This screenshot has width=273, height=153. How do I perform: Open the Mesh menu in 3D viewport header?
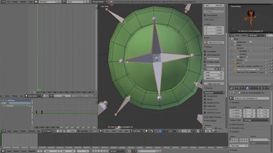pyautogui.click(x=126, y=131)
